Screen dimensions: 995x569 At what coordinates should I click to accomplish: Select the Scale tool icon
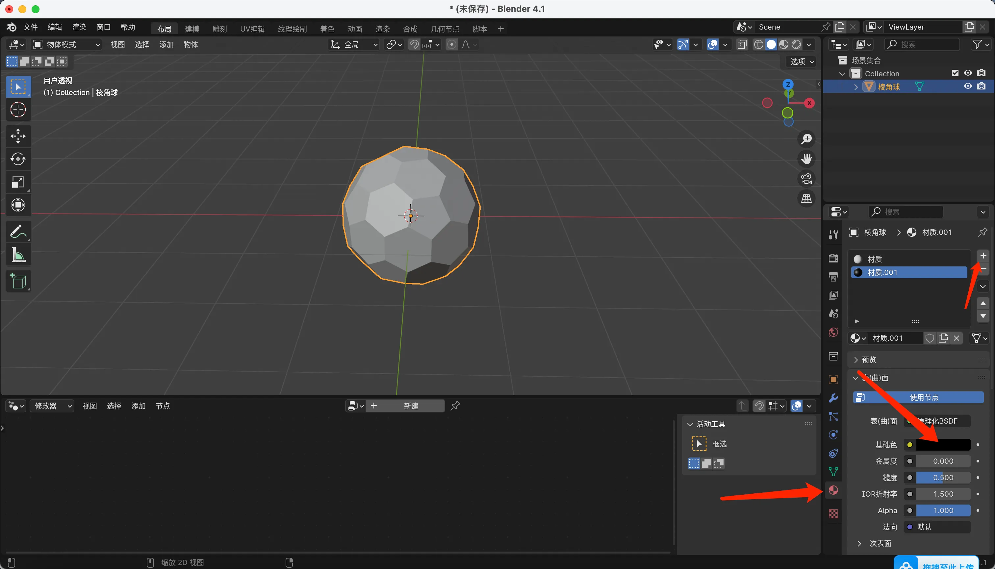click(18, 182)
